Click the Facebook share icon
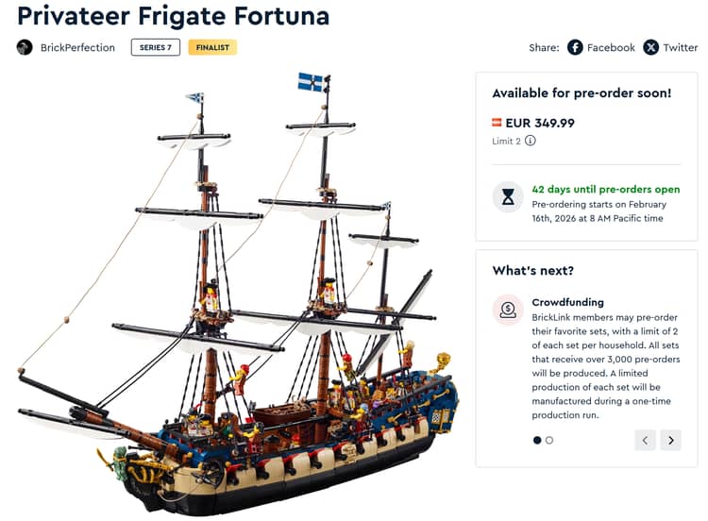 (x=575, y=47)
